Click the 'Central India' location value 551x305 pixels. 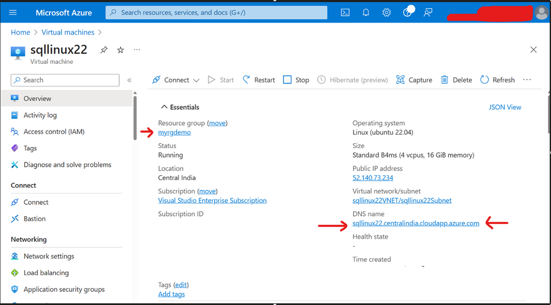pyautogui.click(x=176, y=178)
